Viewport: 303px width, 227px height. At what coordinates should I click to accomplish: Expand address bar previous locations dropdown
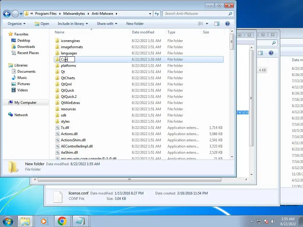[x=150, y=14]
